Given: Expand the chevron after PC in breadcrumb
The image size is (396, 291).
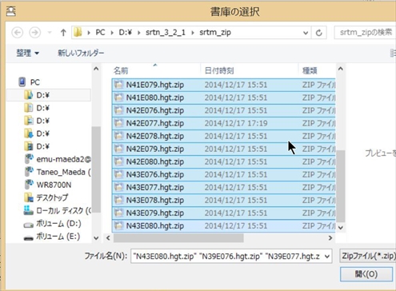Looking at the screenshot, I should tap(112, 33).
